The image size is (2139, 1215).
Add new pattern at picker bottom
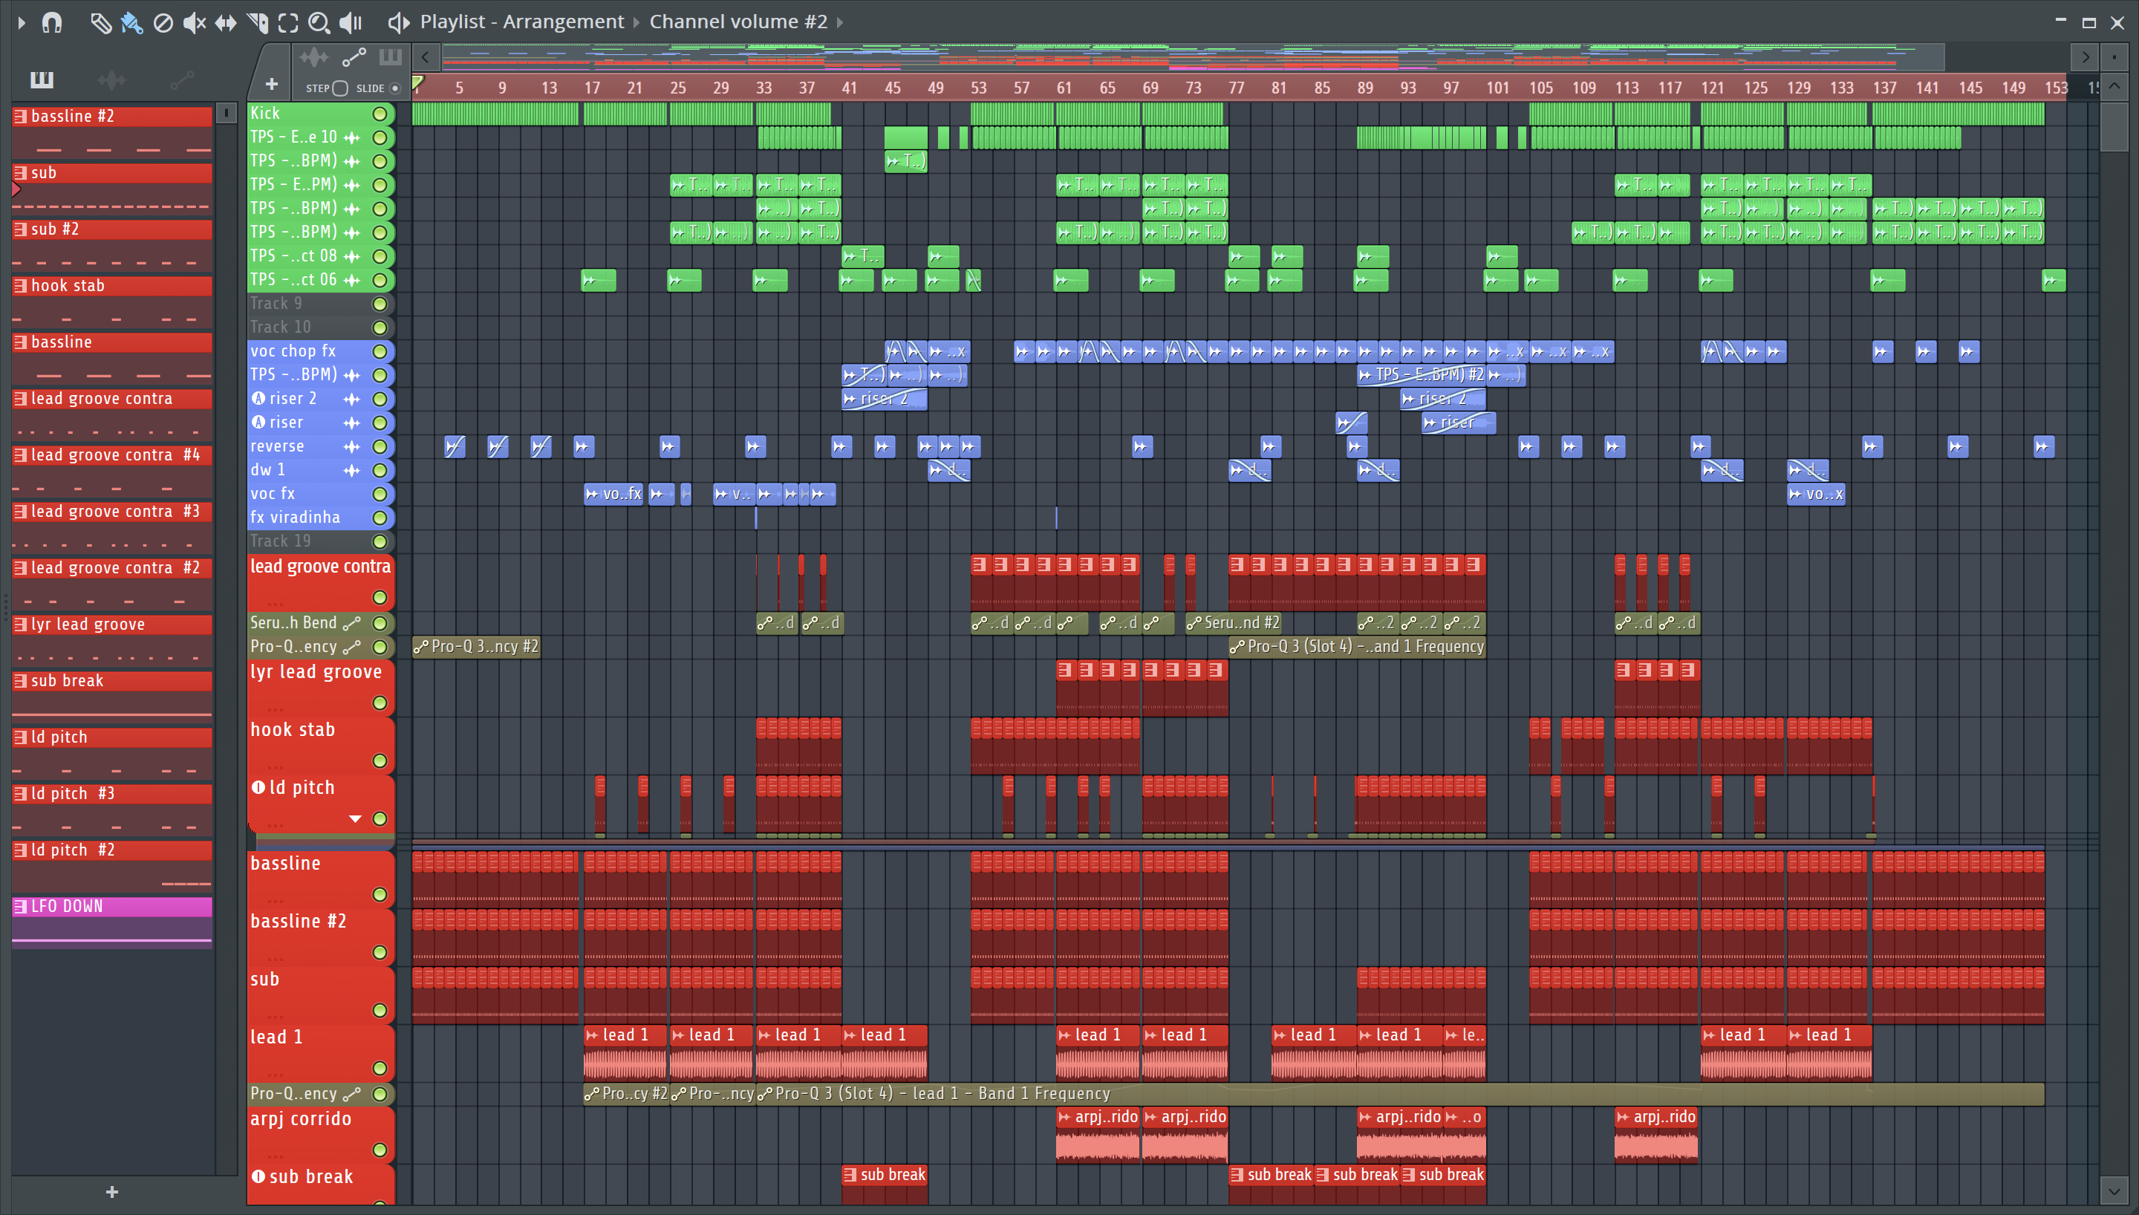[x=112, y=1193]
